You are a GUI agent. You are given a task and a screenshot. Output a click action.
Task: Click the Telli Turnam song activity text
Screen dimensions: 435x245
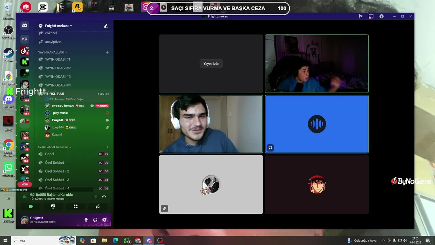pos(67,99)
